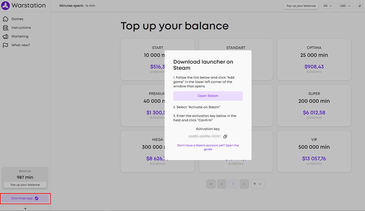
Task: Click the top-right theme toggle icon
Action: coord(359,6)
